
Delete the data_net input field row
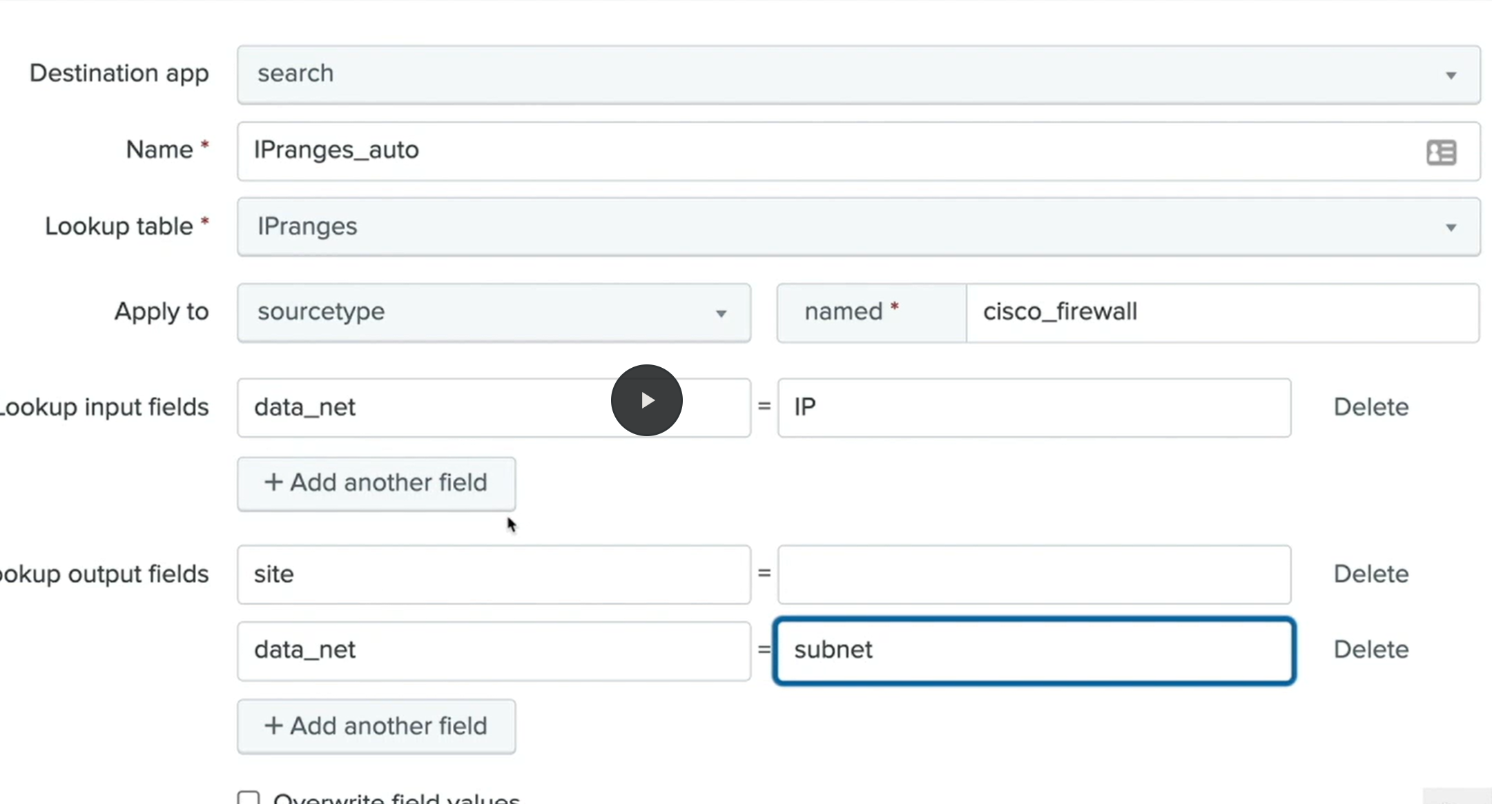click(x=1370, y=407)
